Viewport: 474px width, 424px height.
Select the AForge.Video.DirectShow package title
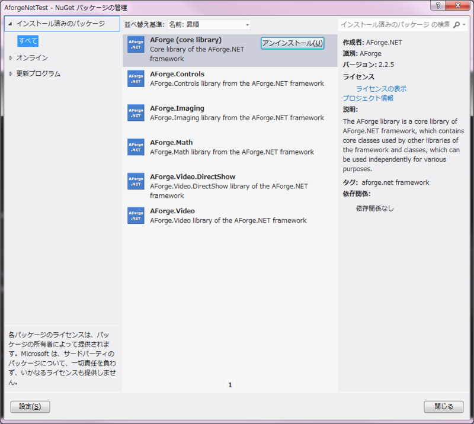click(x=193, y=176)
